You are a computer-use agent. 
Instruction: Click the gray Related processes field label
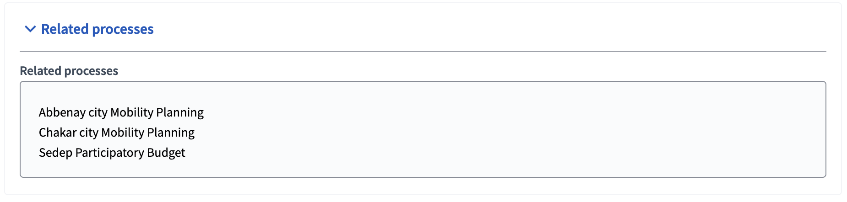[69, 71]
